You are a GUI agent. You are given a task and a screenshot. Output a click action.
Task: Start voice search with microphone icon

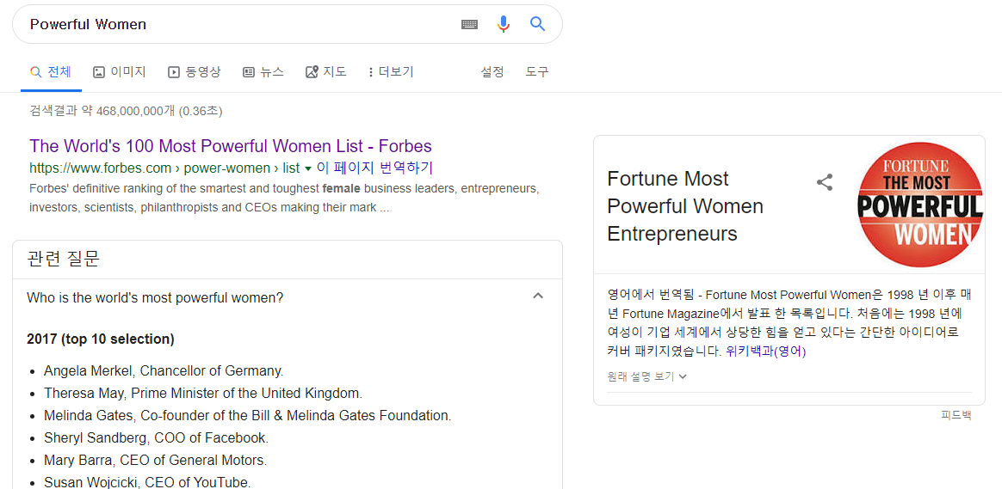pos(504,24)
